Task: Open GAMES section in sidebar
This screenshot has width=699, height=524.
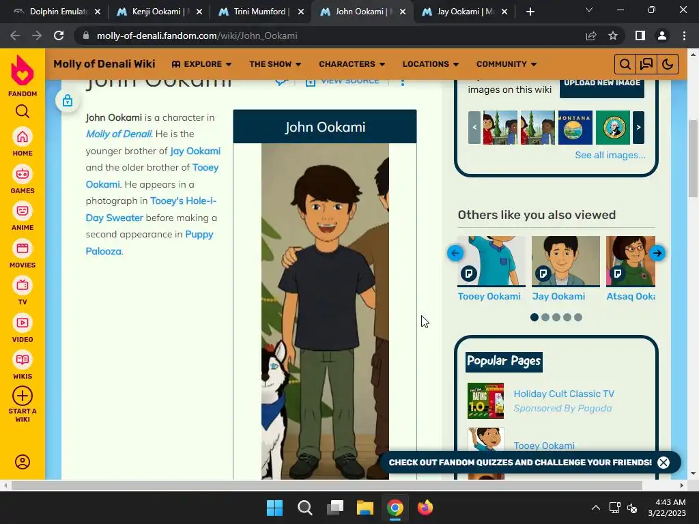Action: pos(23,179)
